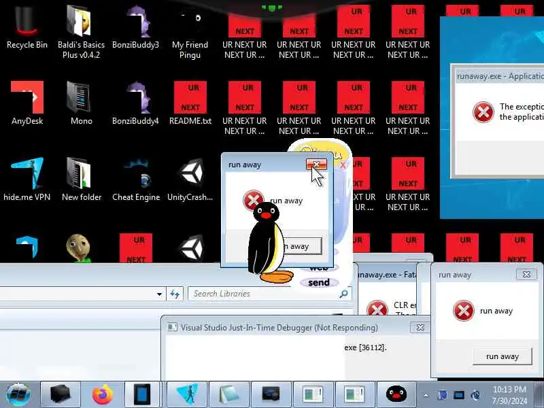Open the Explorer address bar dropdown
The height and width of the screenshot is (408, 544).
pos(159,294)
